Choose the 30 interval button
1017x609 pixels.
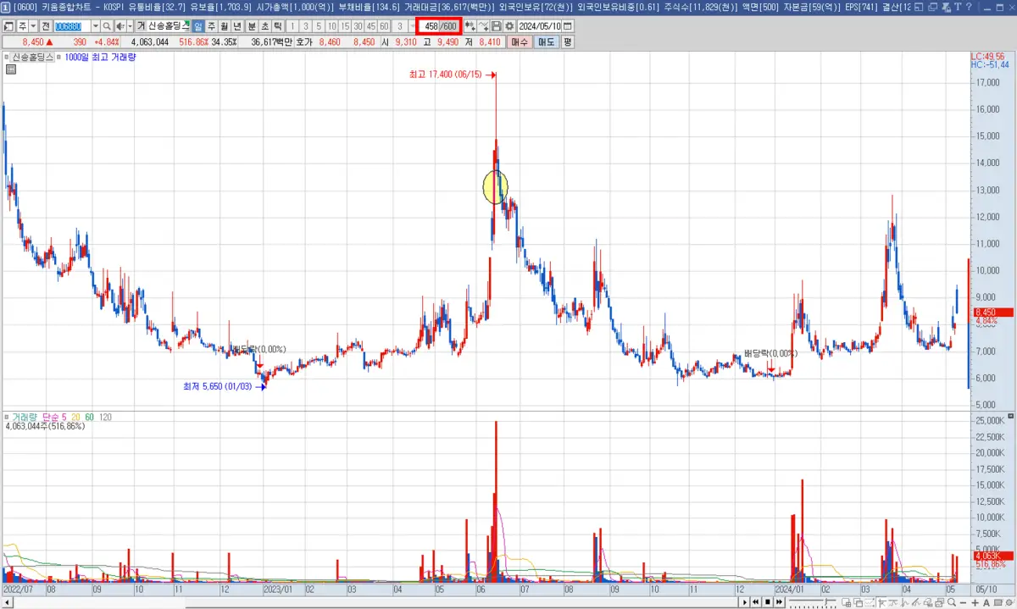tap(358, 26)
